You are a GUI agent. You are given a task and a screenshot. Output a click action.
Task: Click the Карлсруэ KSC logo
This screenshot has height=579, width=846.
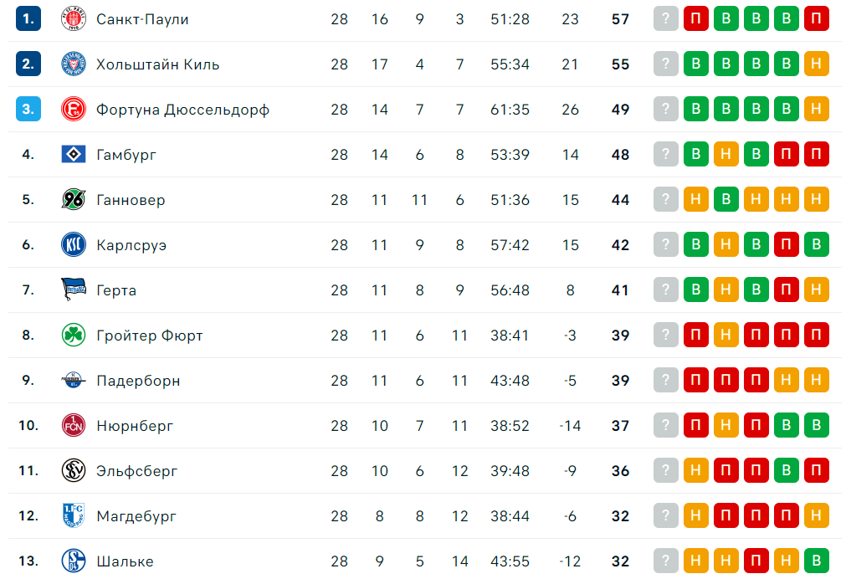[x=74, y=245]
